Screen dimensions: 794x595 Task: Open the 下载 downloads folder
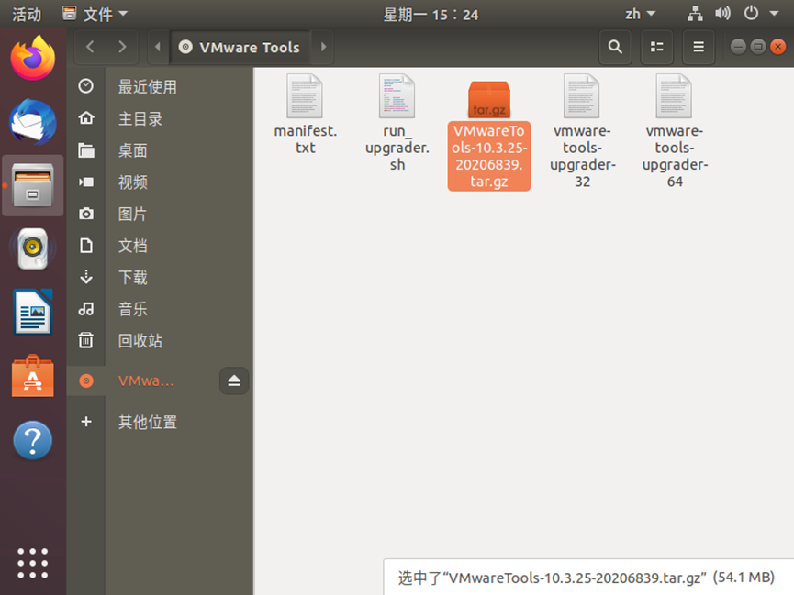[160, 277]
